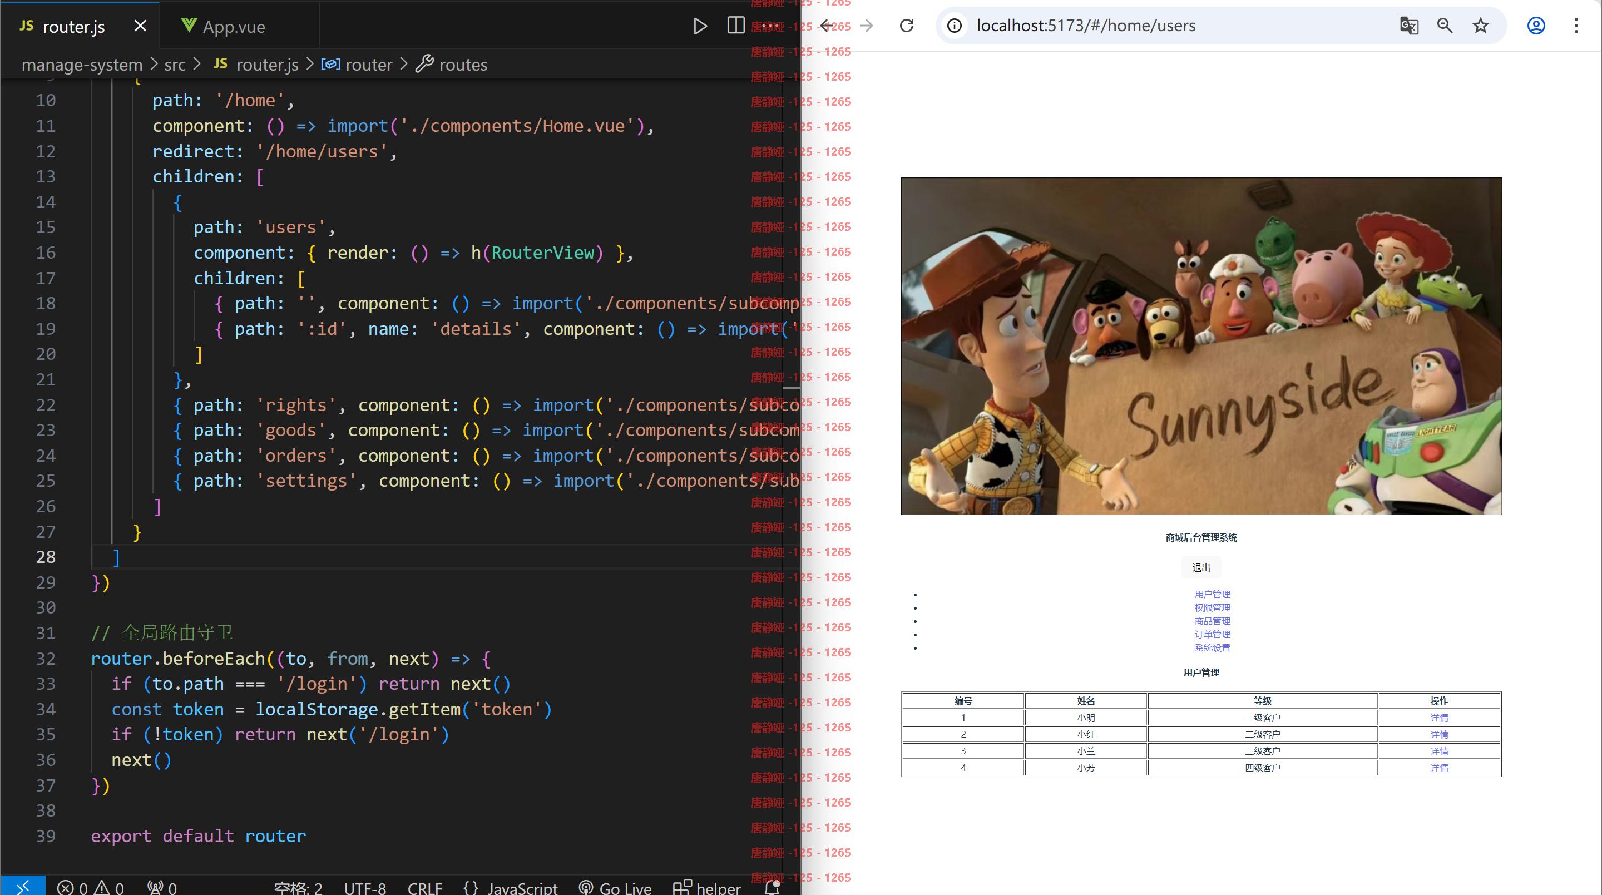Run the code with the play icon
This screenshot has width=1602, height=895.
(x=700, y=26)
